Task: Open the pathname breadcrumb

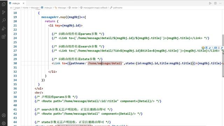Action: pyautogui.click(x=116, y=8)
